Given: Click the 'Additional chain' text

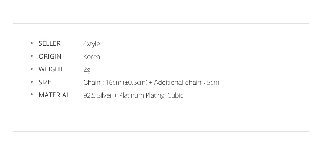Looking at the screenshot, I should click(177, 83).
